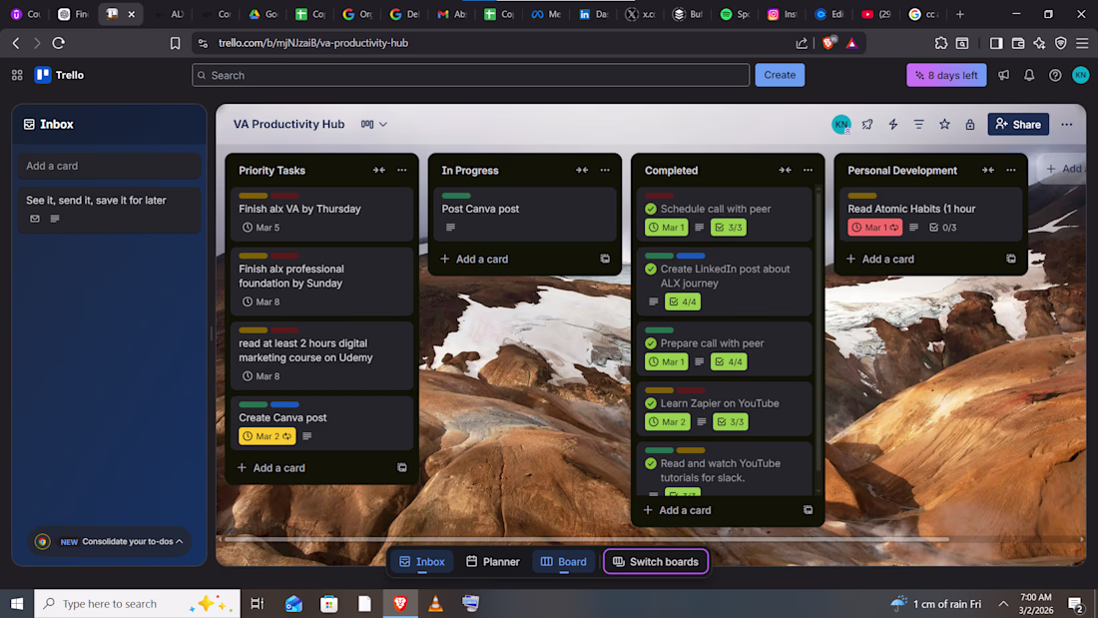1098x618 pixels.
Task: Star the VA Productivity Hub board
Action: point(944,124)
